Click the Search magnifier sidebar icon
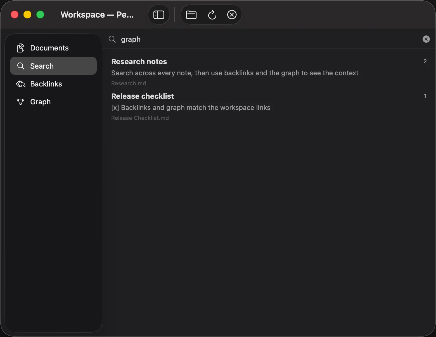Image resolution: width=436 pixels, height=337 pixels. point(21,66)
